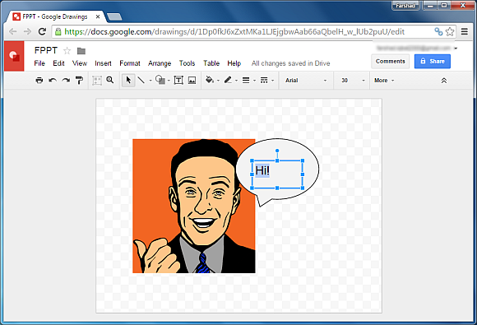View the green lock site security info
The height and width of the screenshot is (325, 477).
(x=58, y=31)
